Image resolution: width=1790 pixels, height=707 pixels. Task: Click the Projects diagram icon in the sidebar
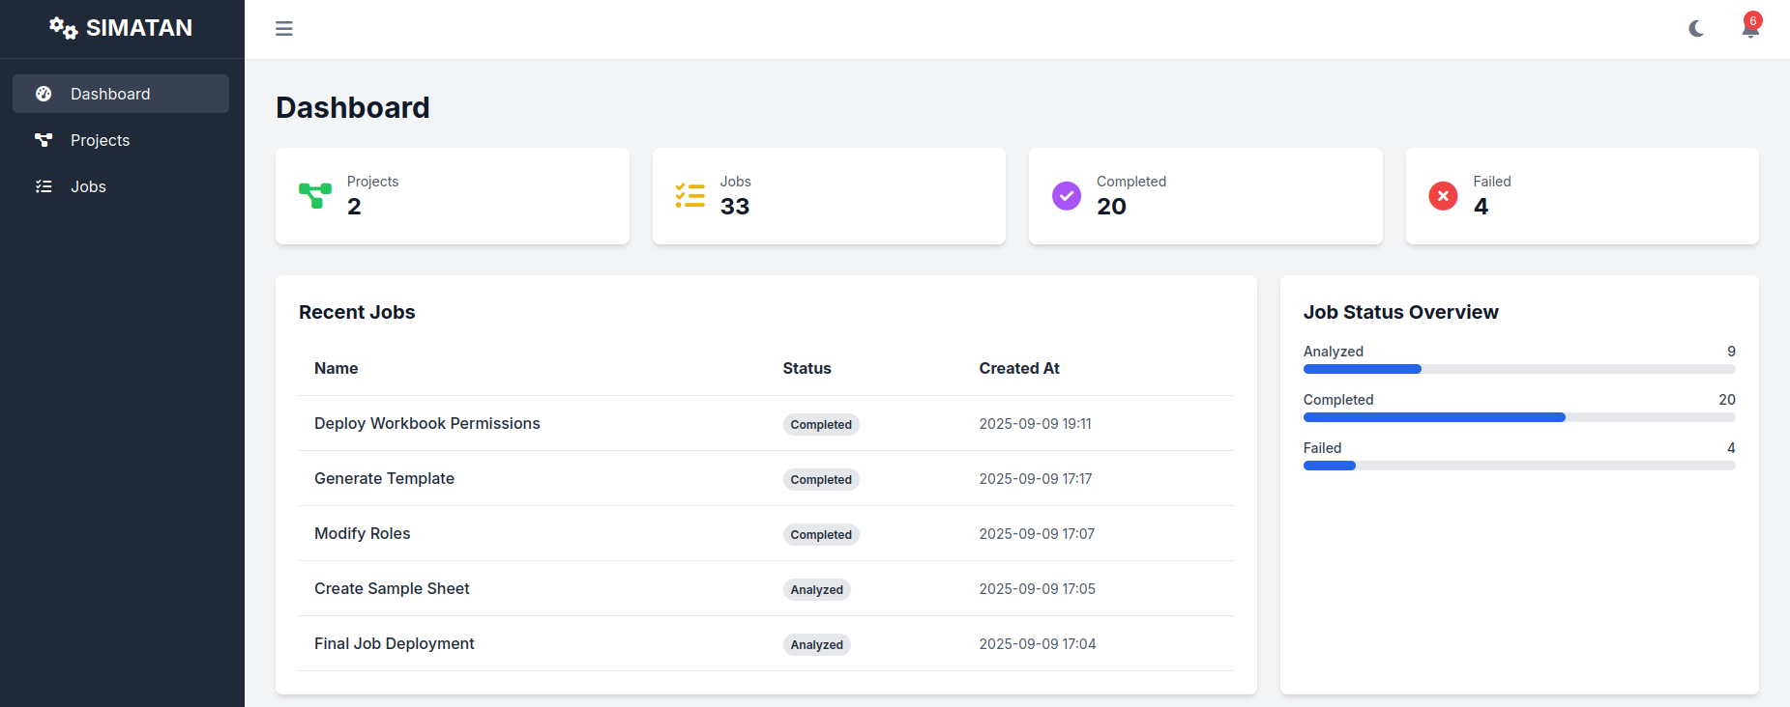pos(44,140)
